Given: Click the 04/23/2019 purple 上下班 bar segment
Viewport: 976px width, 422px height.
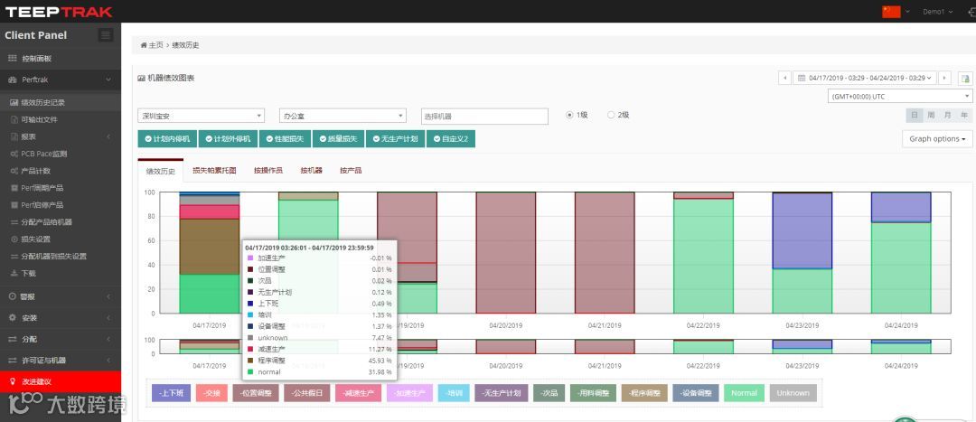Looking at the screenshot, I should [802, 230].
